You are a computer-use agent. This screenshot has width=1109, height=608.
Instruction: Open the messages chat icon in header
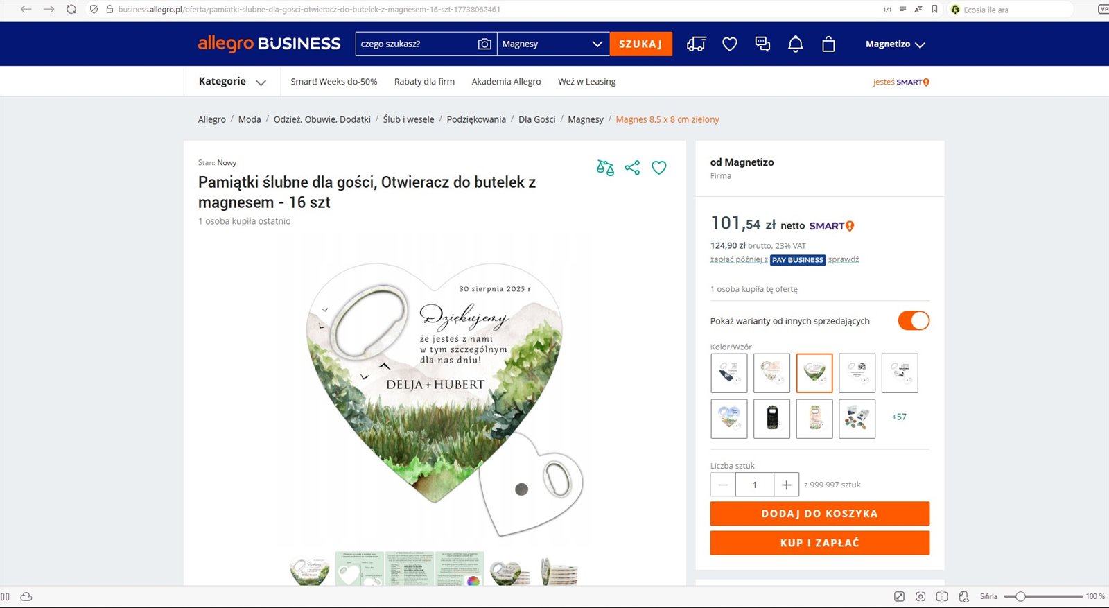(762, 44)
